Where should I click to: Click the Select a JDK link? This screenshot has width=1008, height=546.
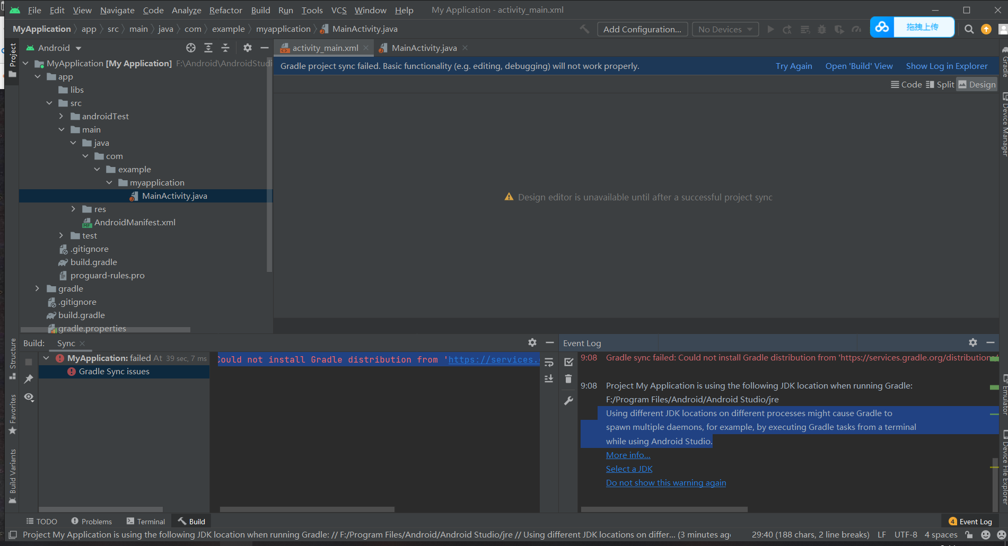click(x=629, y=469)
